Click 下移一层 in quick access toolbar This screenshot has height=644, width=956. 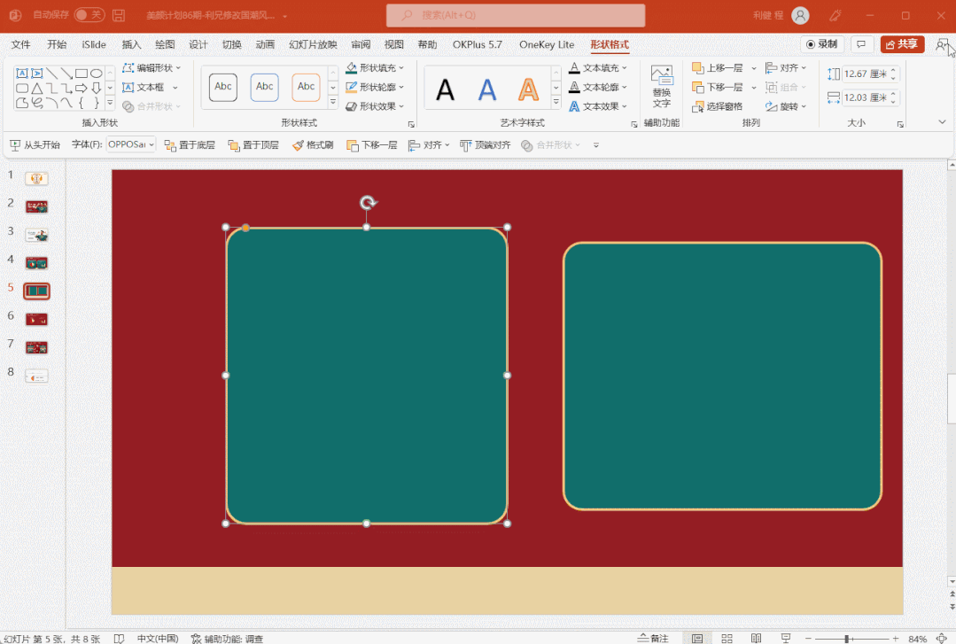[372, 144]
